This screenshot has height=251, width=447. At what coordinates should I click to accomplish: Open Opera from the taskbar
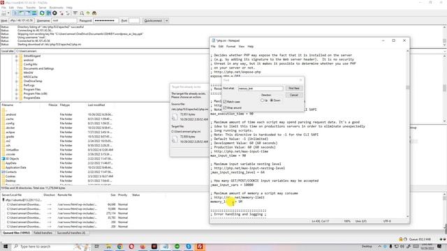coord(131,246)
